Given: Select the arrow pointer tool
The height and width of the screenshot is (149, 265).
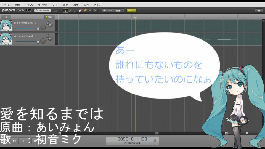Looking at the screenshot, I should [65, 10].
